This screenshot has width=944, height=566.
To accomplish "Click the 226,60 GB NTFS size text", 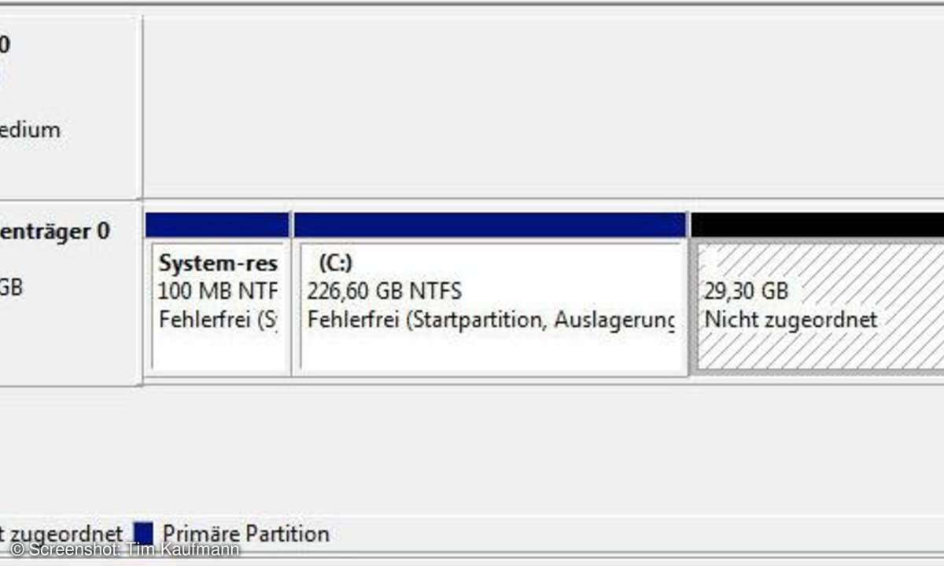I will (x=385, y=292).
